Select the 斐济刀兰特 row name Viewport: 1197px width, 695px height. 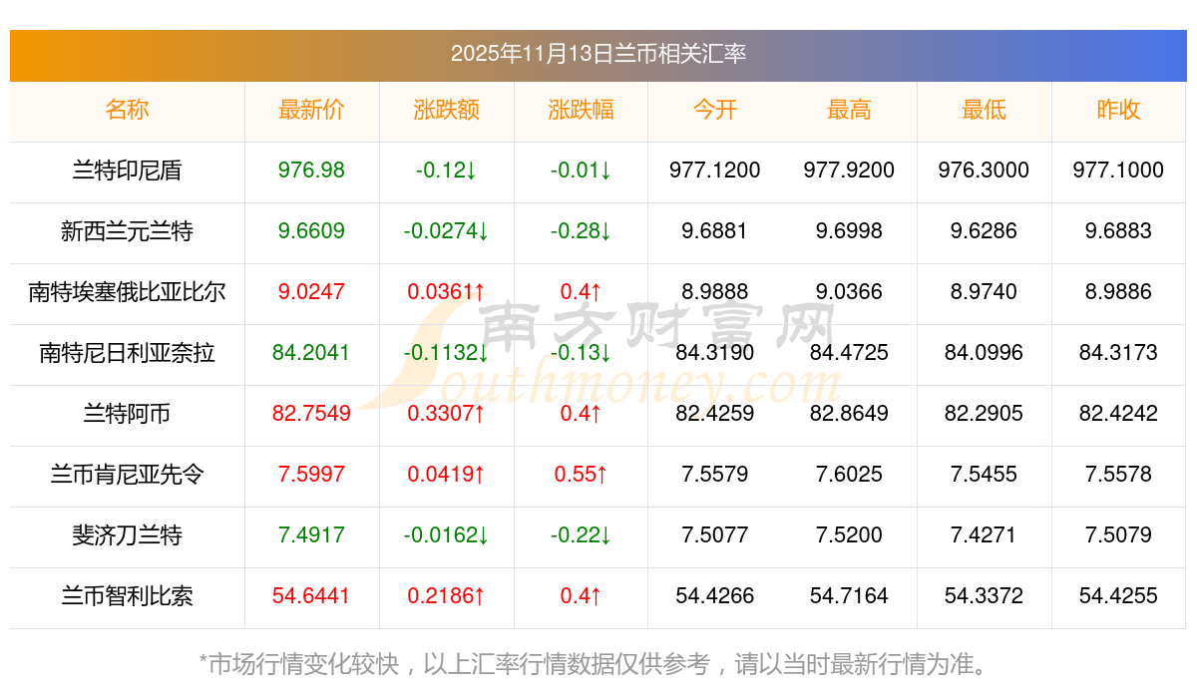[127, 536]
